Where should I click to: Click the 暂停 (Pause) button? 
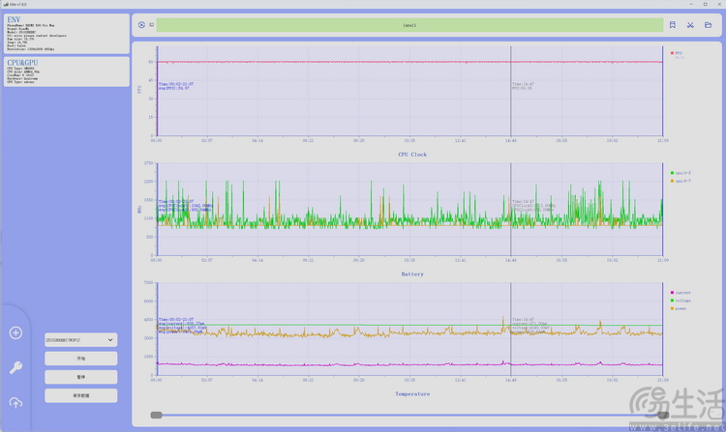[x=80, y=377]
